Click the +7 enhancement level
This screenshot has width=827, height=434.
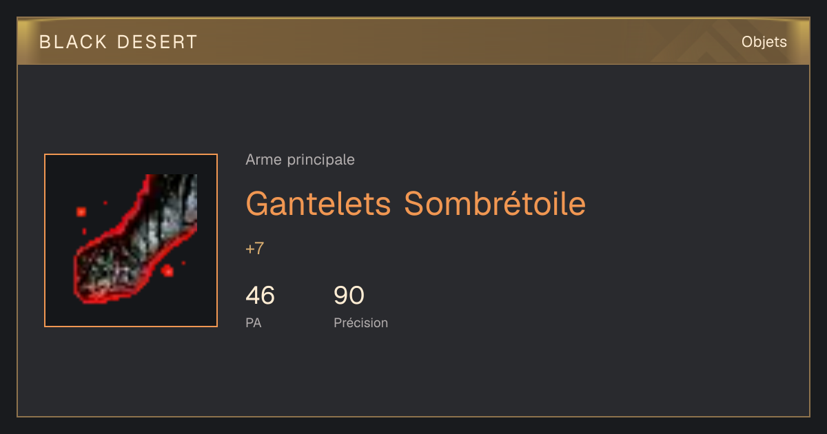[254, 249]
